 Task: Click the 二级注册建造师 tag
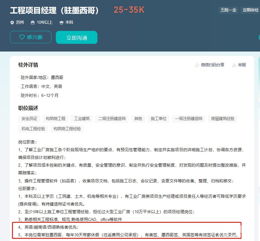(112, 119)
